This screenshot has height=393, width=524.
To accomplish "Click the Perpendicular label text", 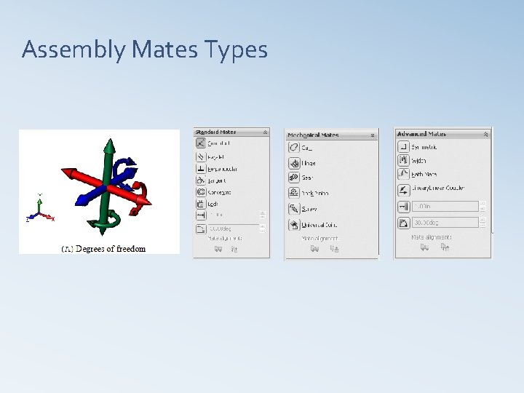I will click(222, 169).
